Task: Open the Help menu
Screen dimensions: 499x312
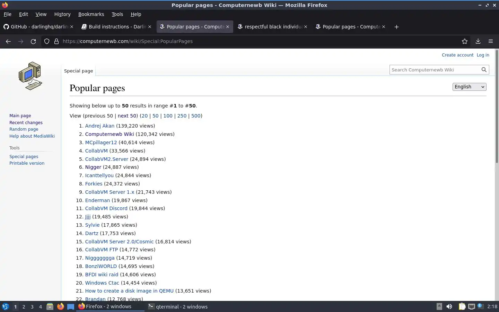Action: coord(136,14)
